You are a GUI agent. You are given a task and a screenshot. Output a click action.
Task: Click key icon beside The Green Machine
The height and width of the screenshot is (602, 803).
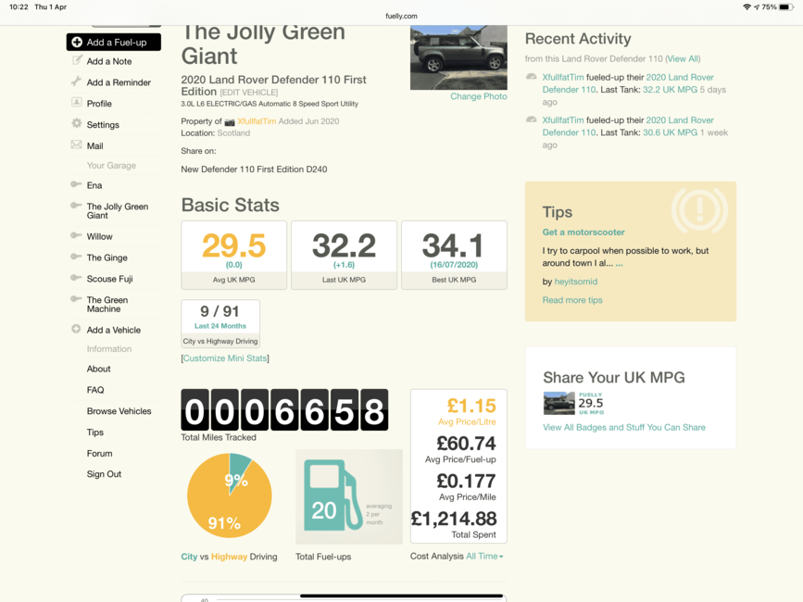tap(76, 298)
